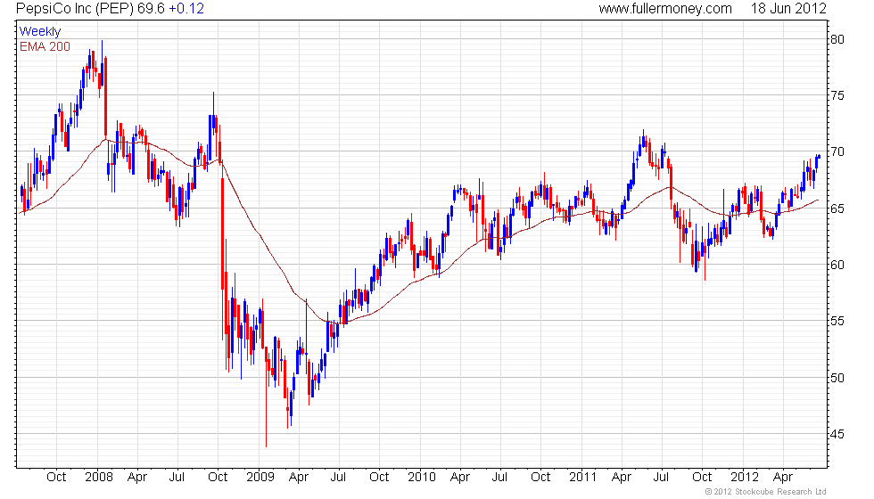Click the price change value +0.12
The height and width of the screenshot is (499, 874).
(x=186, y=8)
